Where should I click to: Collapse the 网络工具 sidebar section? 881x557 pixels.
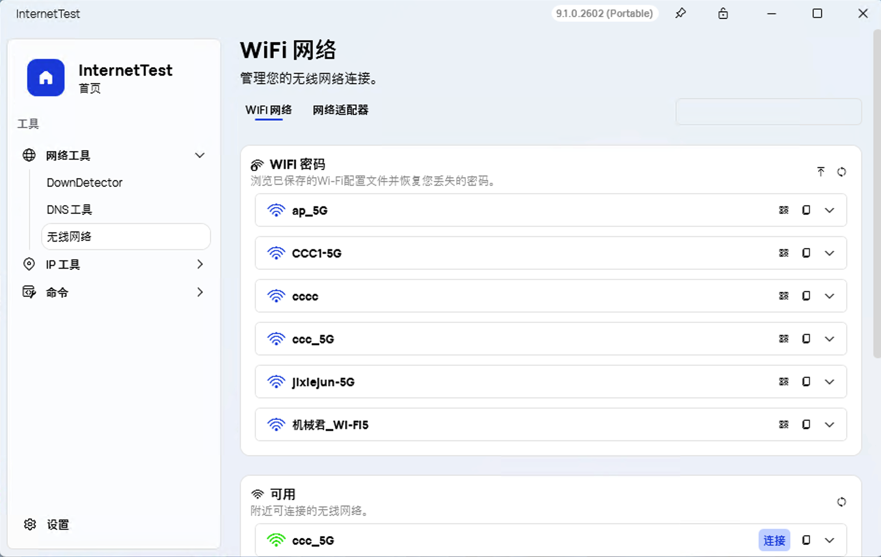200,155
